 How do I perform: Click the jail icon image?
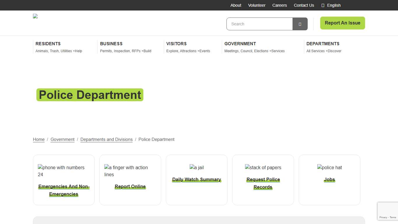click(197, 167)
